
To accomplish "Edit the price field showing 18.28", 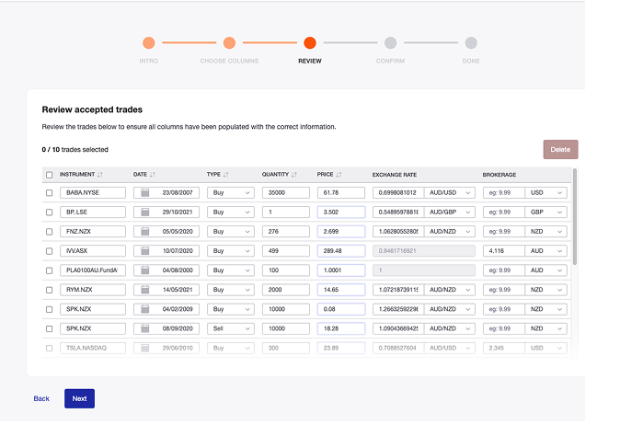I will click(x=341, y=328).
